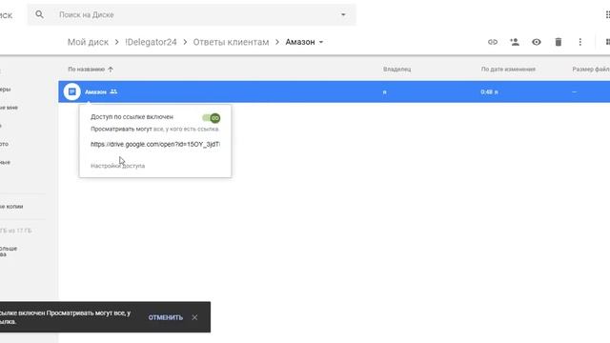Click ОТМЕНИТЬ in the notification
This screenshot has width=610, height=343.
coord(165,317)
